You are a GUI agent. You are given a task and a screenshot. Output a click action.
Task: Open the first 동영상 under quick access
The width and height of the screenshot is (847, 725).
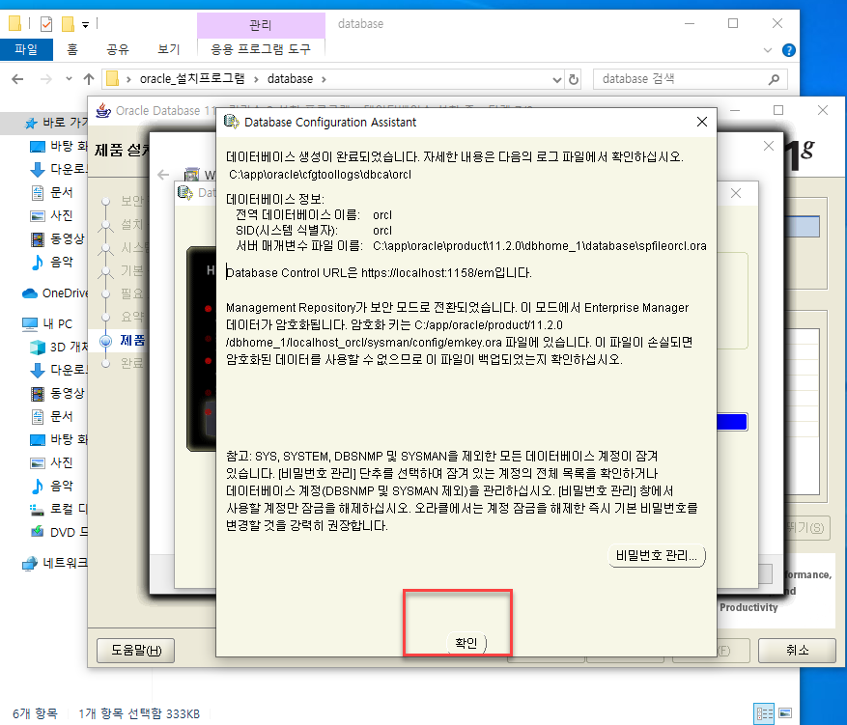pyautogui.click(x=57, y=238)
